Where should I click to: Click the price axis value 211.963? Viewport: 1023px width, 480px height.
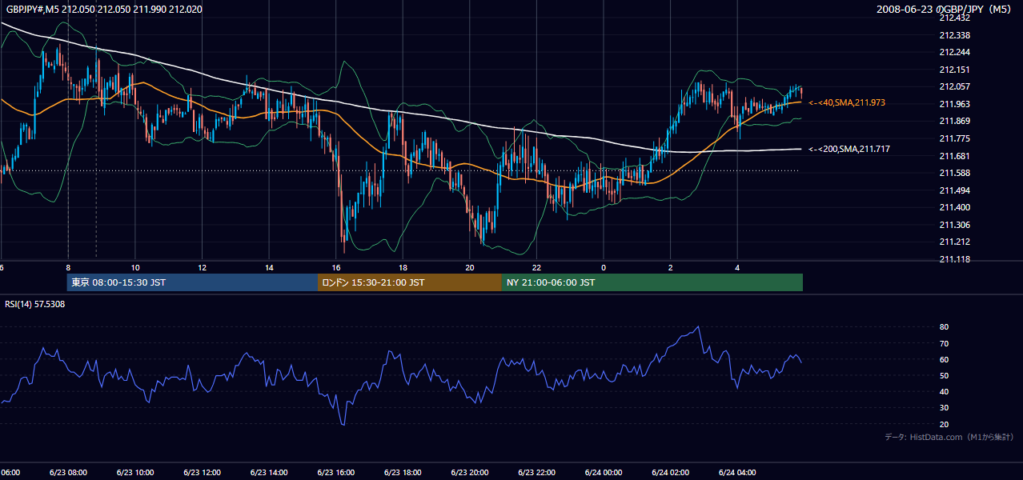coord(953,104)
